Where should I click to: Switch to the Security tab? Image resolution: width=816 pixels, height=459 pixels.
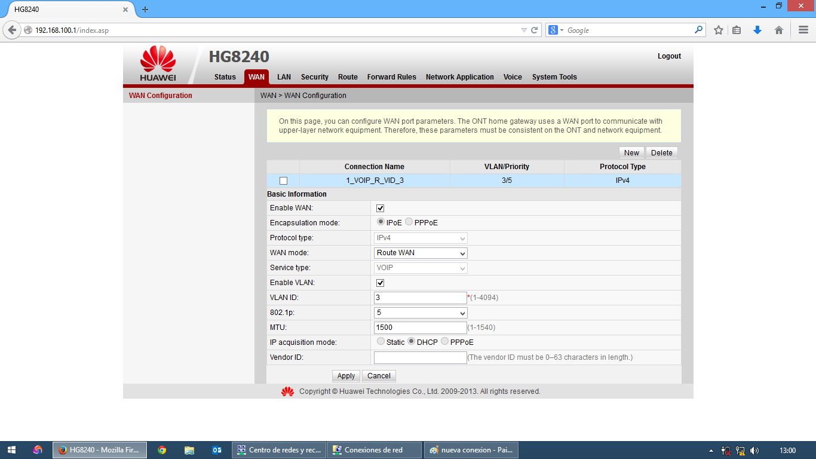point(314,77)
